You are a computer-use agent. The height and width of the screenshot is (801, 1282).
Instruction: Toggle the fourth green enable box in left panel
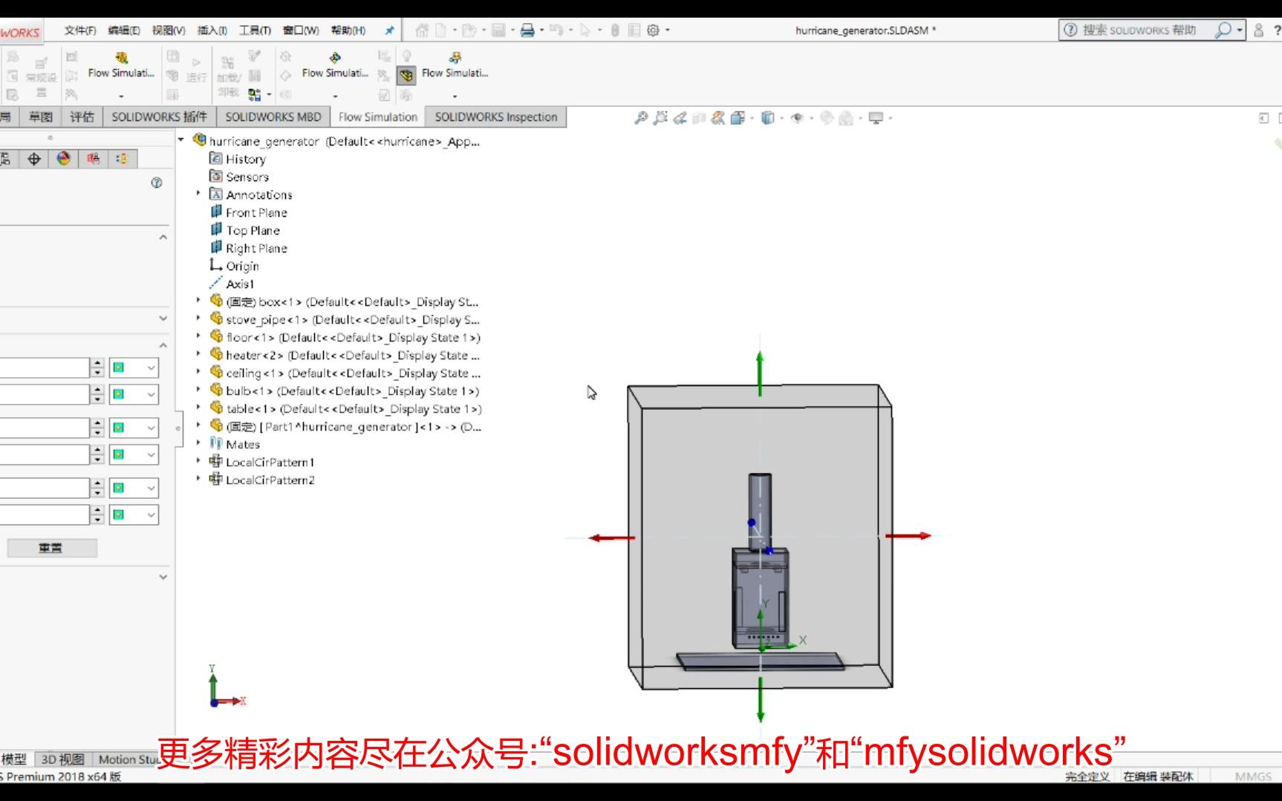pyautogui.click(x=117, y=454)
